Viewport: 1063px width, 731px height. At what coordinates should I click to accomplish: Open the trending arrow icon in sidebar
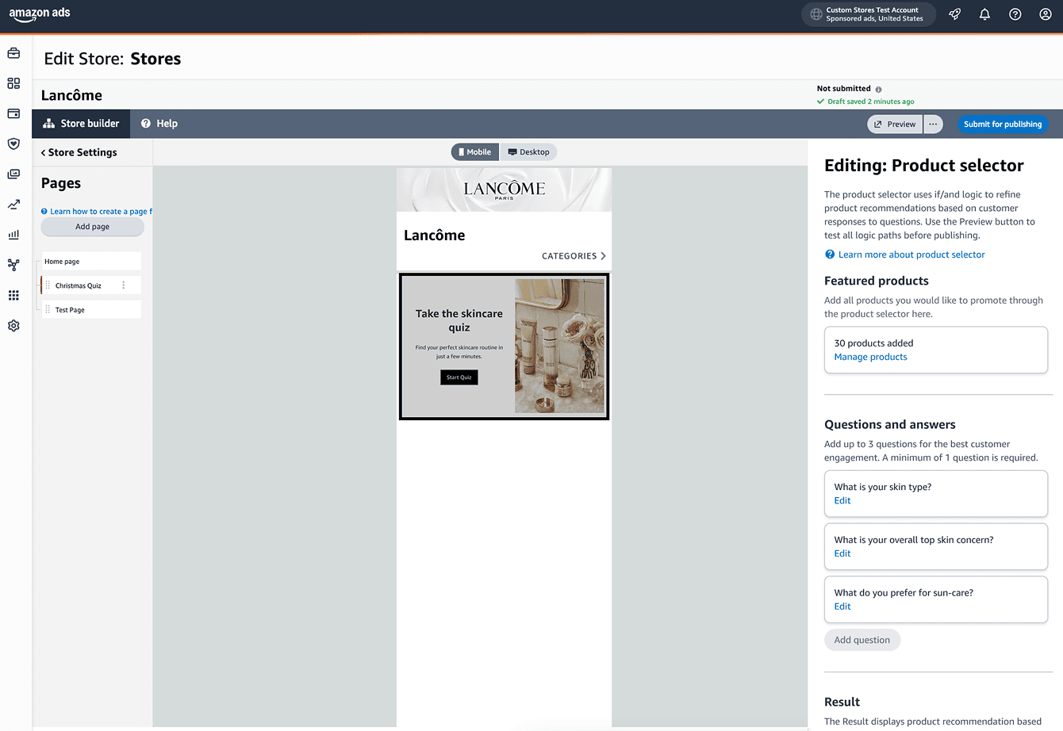pos(13,205)
